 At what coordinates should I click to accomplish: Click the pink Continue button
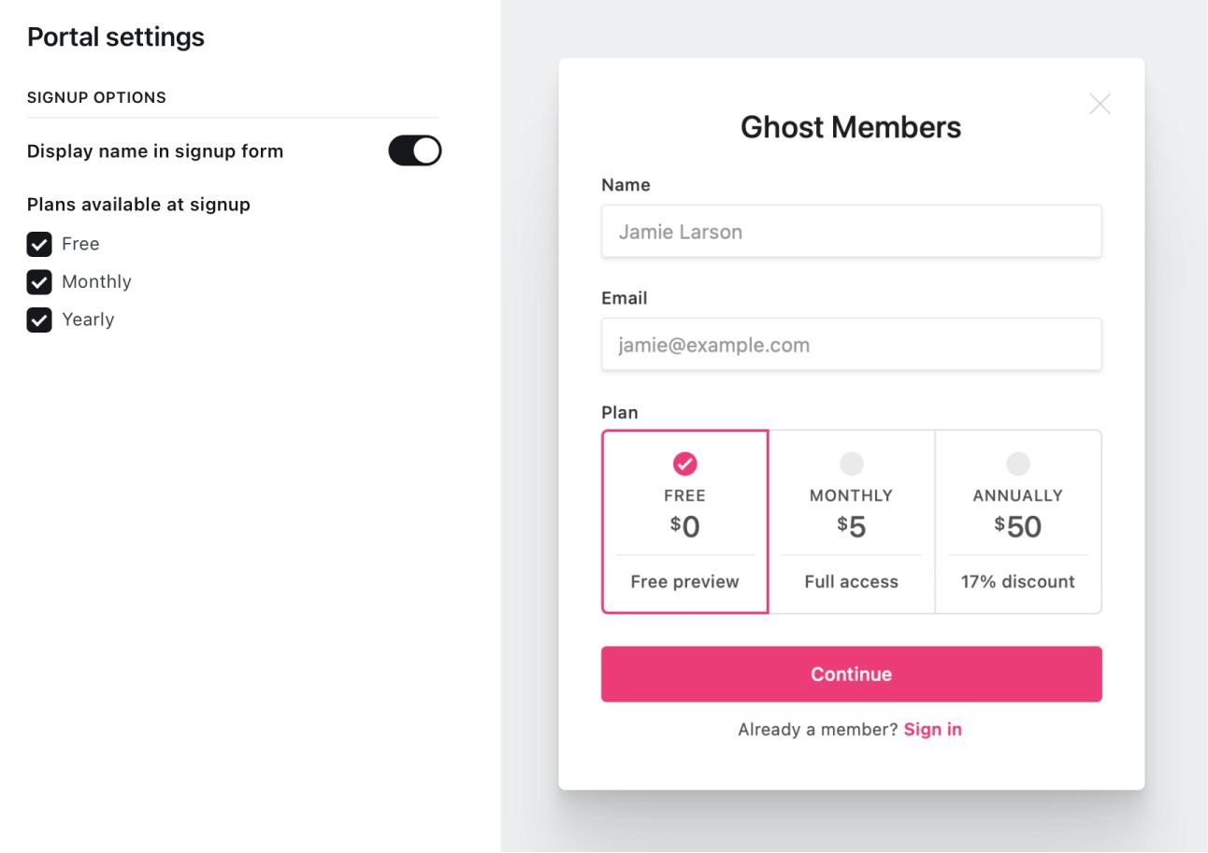[852, 675]
